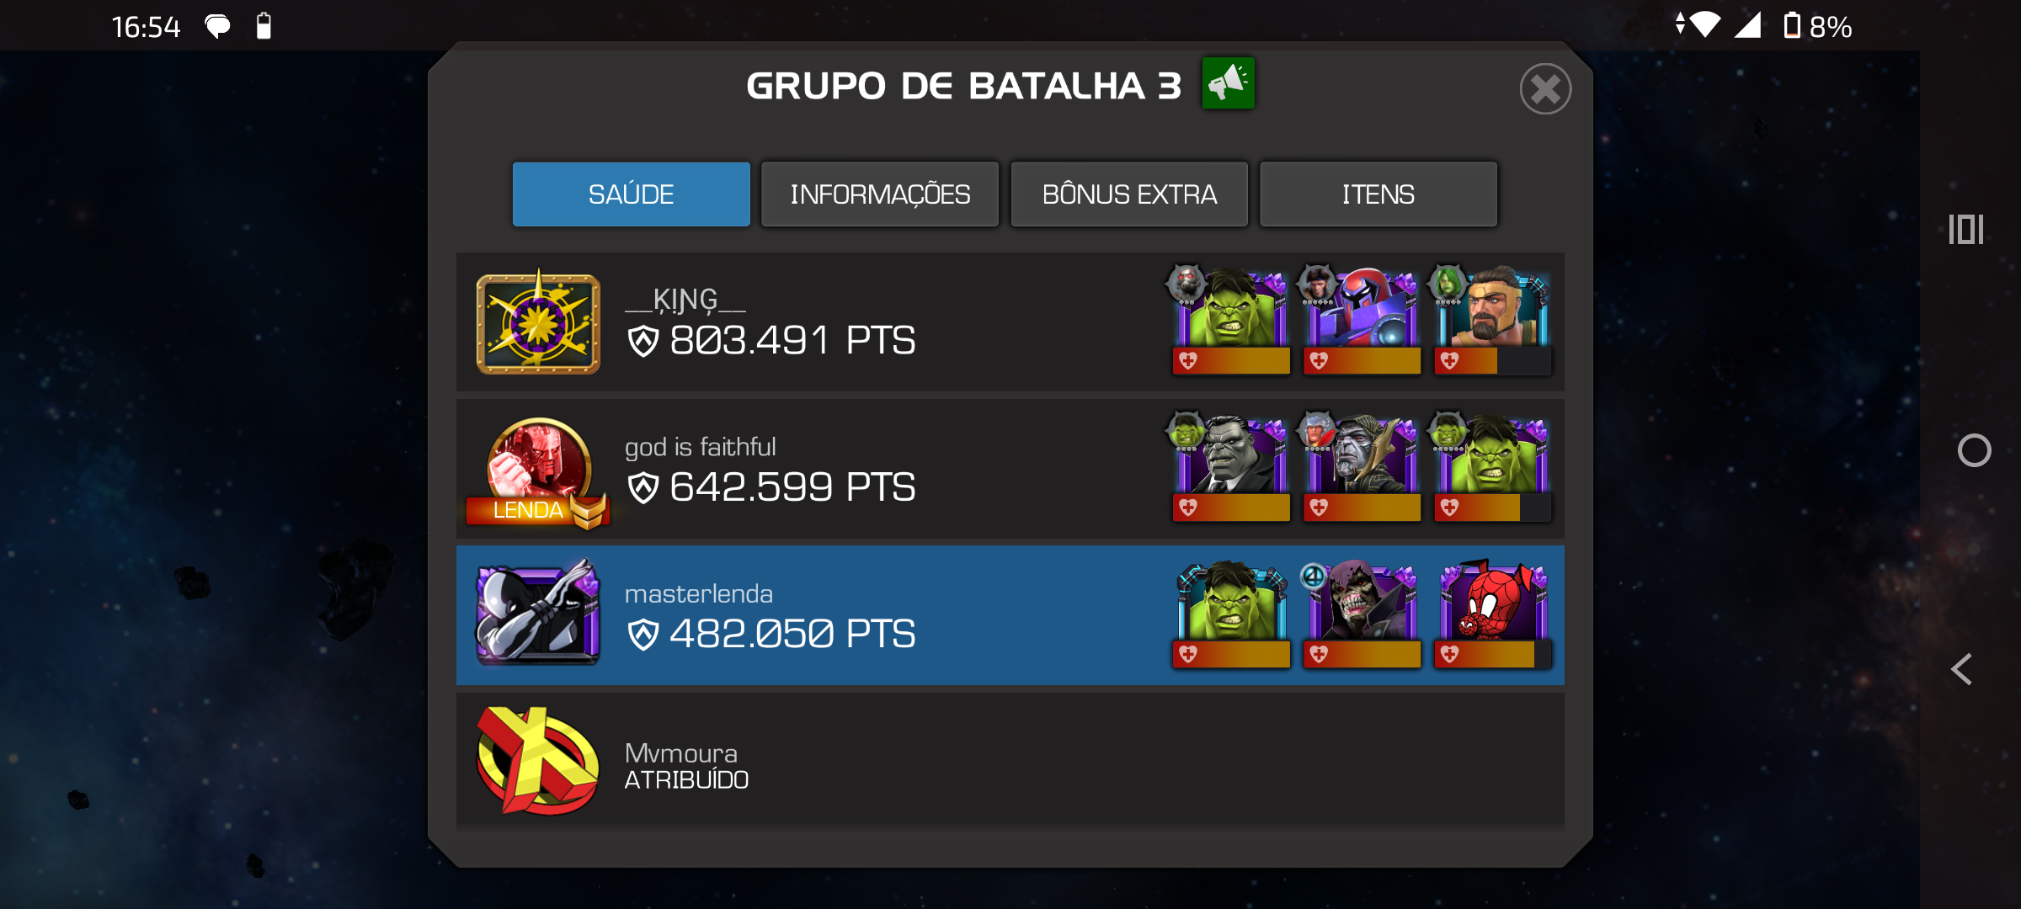Select __KING__'s Hulk champion portrait
The height and width of the screenshot is (909, 2021).
(1231, 308)
